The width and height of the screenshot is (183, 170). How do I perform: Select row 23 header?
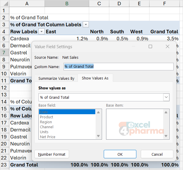[5, 165]
